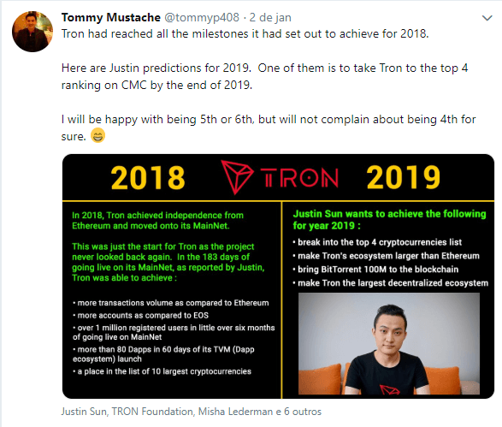Click the green 'Justin Sun wants to achieve' heading
502x427 pixels.
coord(389,219)
